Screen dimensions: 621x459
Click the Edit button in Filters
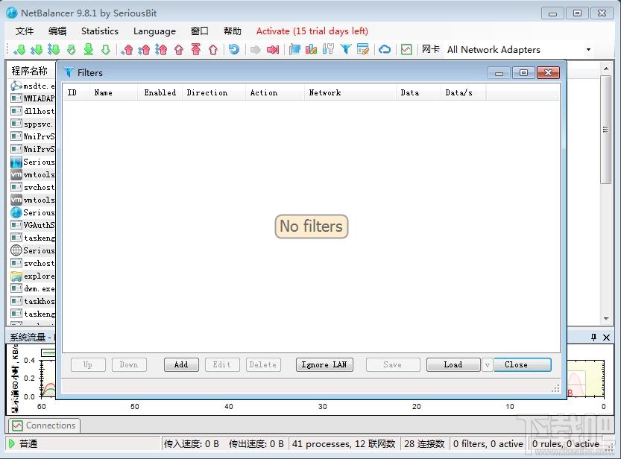tap(222, 365)
